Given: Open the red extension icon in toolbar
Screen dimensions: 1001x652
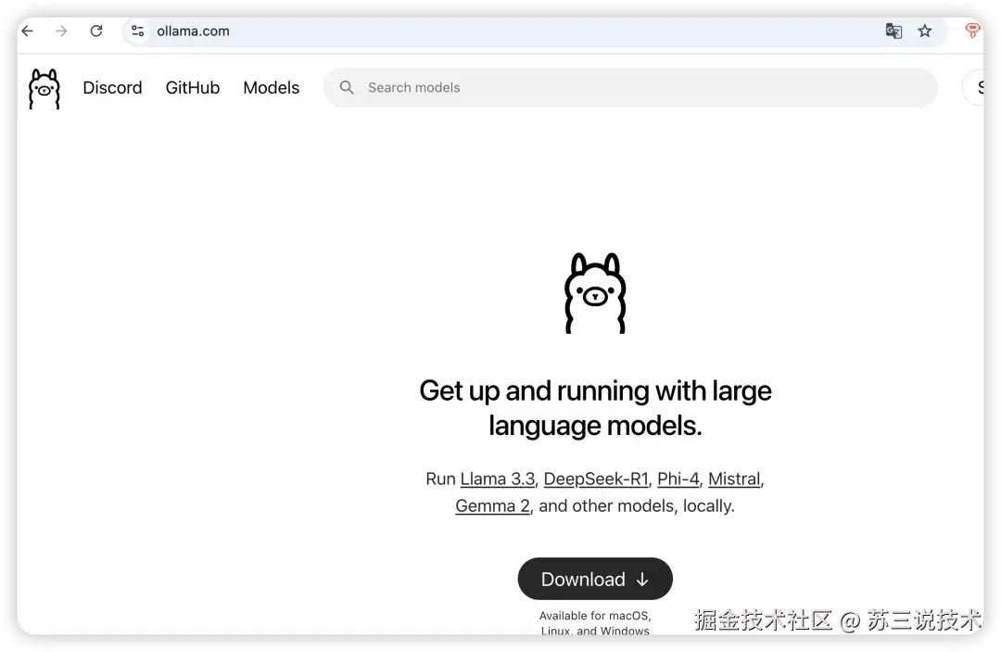Looking at the screenshot, I should point(972,31).
